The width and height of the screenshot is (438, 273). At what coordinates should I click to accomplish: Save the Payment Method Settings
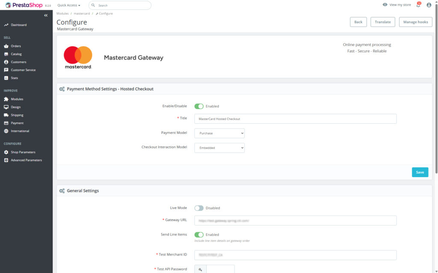420,172
